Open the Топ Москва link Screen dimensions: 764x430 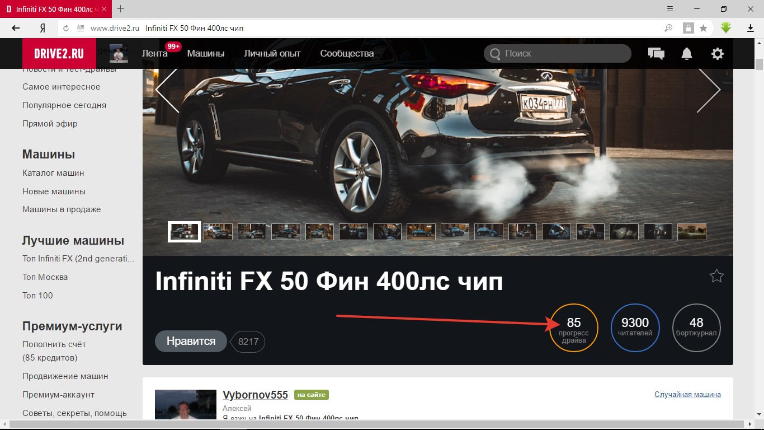pyautogui.click(x=45, y=277)
